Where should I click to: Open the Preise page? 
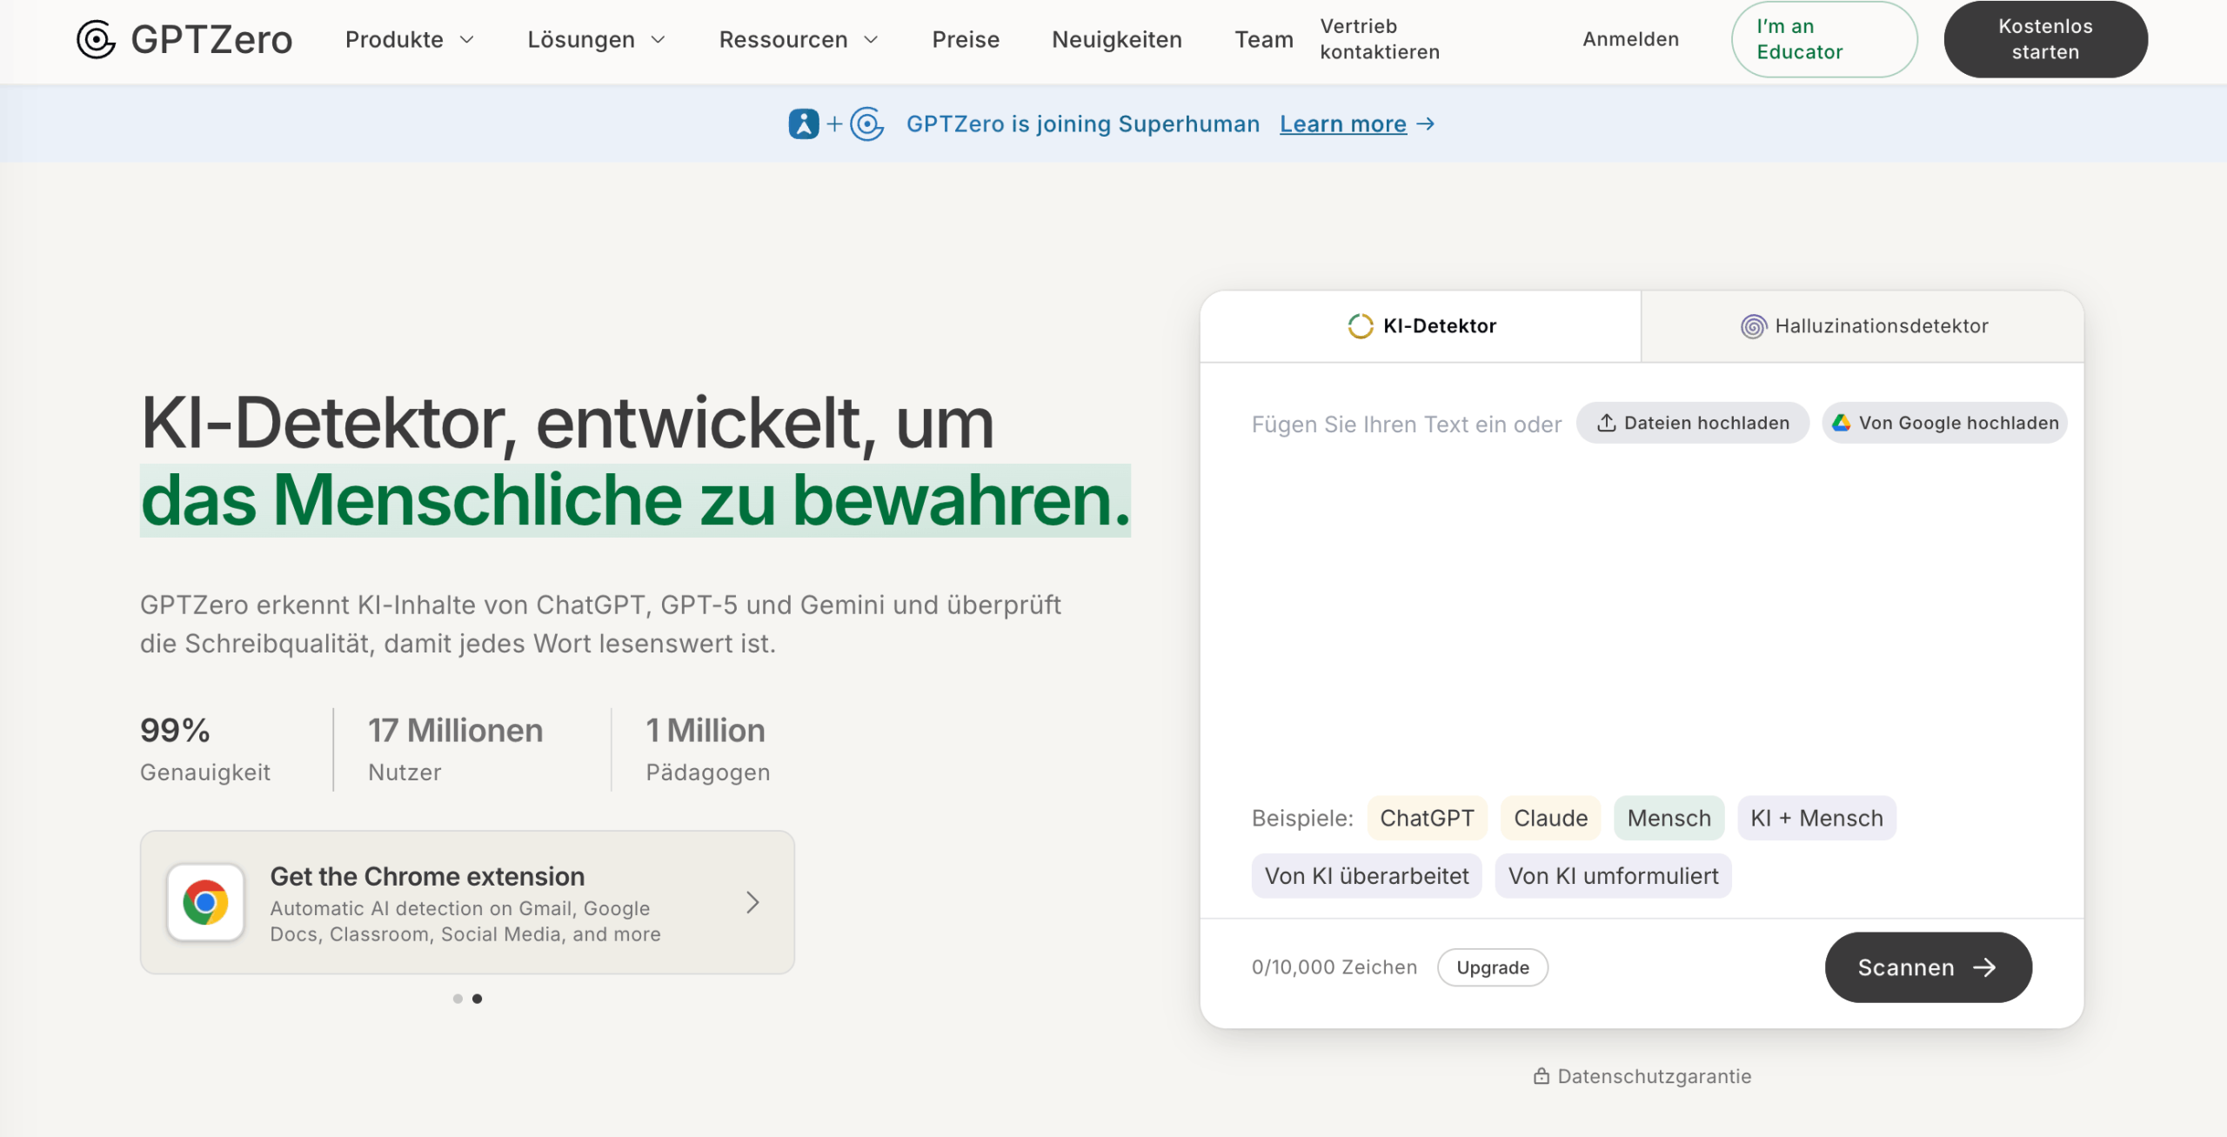point(966,39)
